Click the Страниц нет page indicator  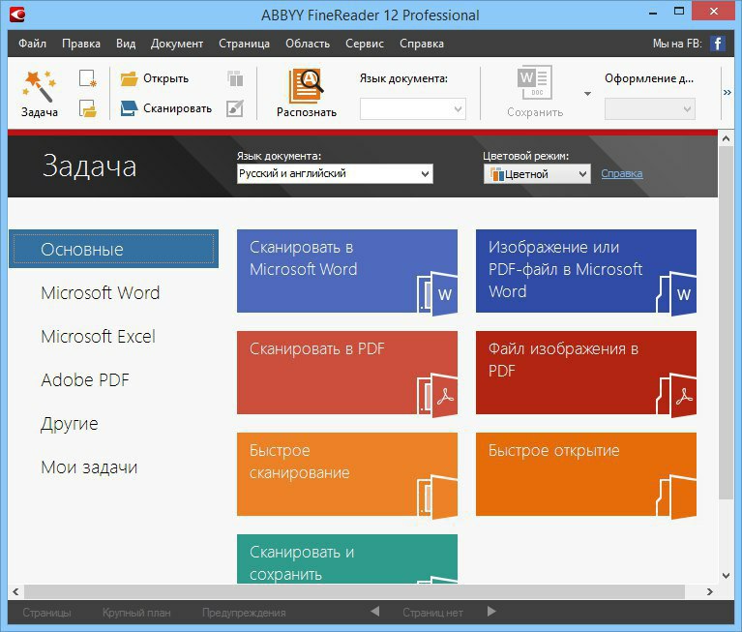[432, 613]
